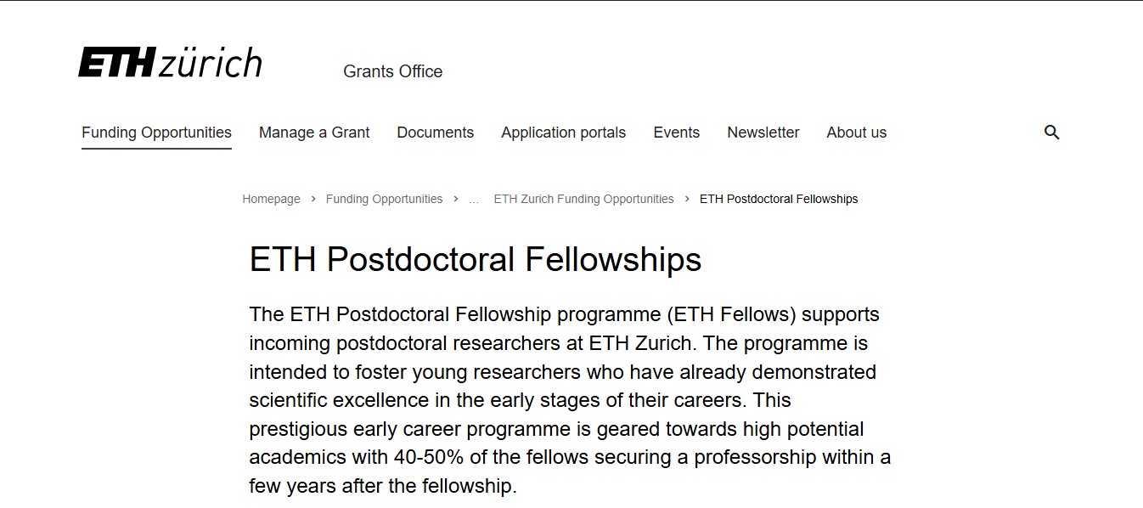Open the Newsletter nav item
This screenshot has width=1143, height=508.
tap(763, 133)
